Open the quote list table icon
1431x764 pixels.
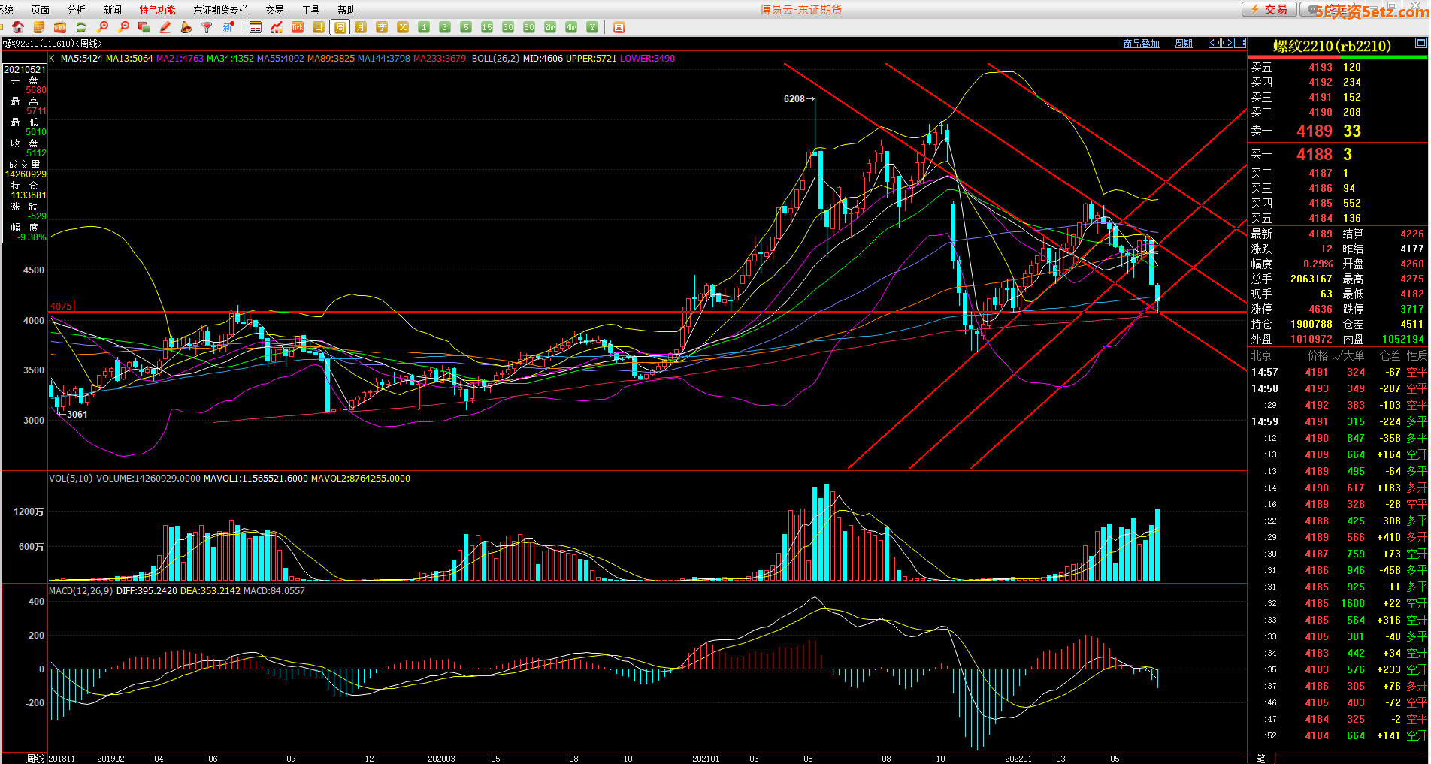256,27
